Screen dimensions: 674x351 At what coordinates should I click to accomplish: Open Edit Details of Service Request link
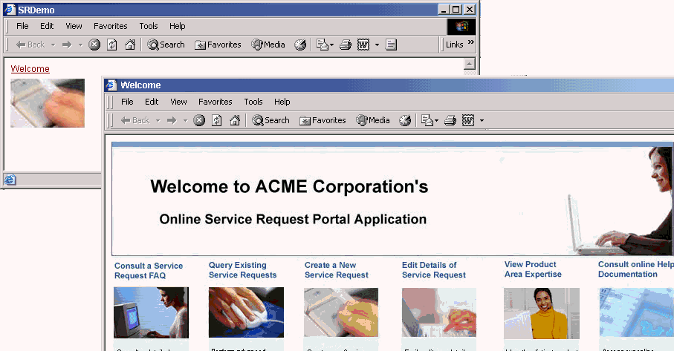coord(434,270)
